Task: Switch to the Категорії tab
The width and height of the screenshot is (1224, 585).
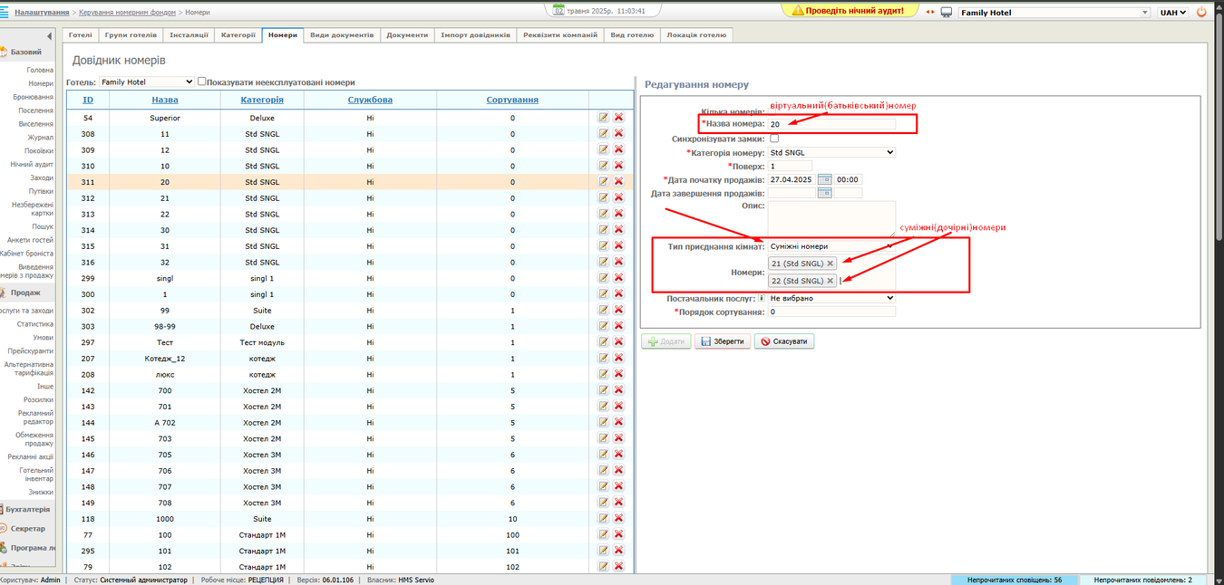Action: [x=238, y=34]
